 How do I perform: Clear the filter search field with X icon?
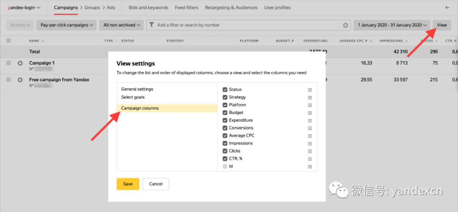click(346, 25)
